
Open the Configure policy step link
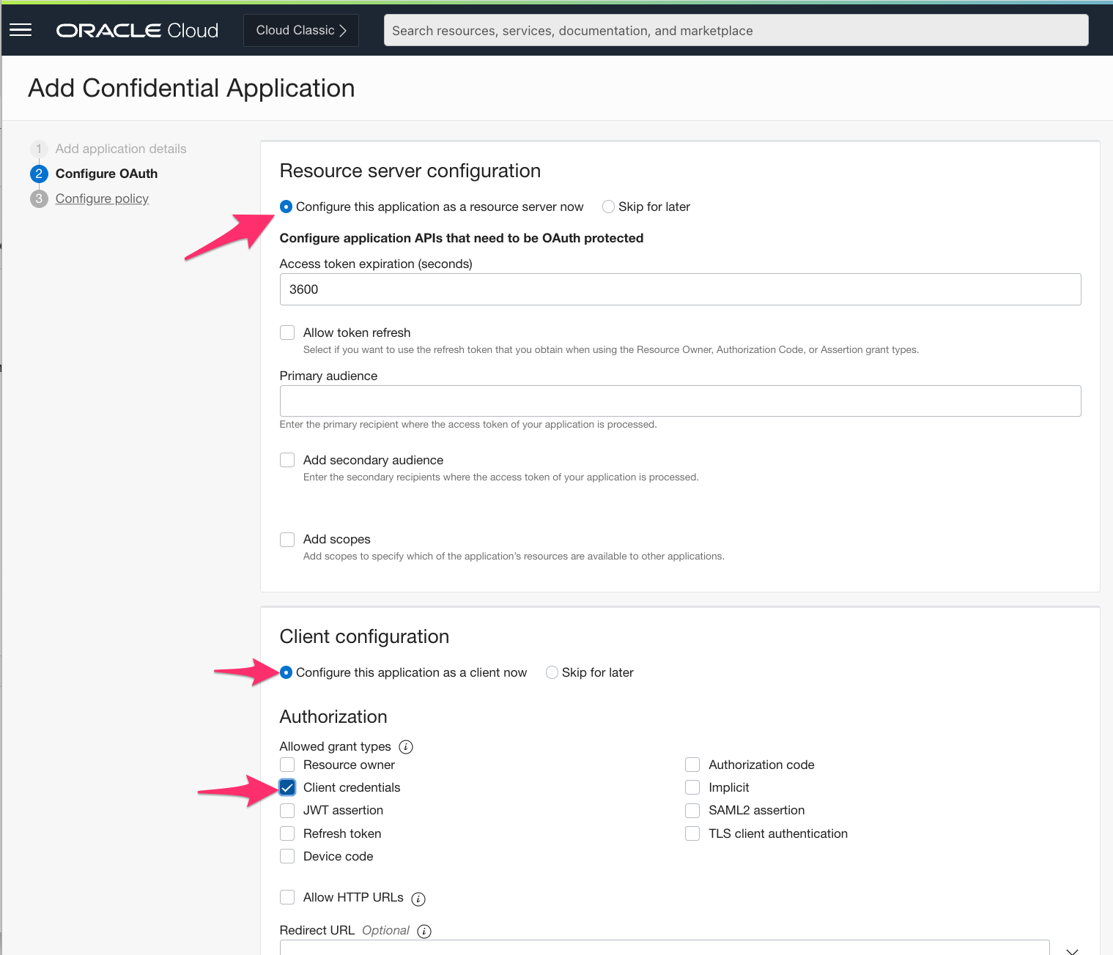point(102,198)
